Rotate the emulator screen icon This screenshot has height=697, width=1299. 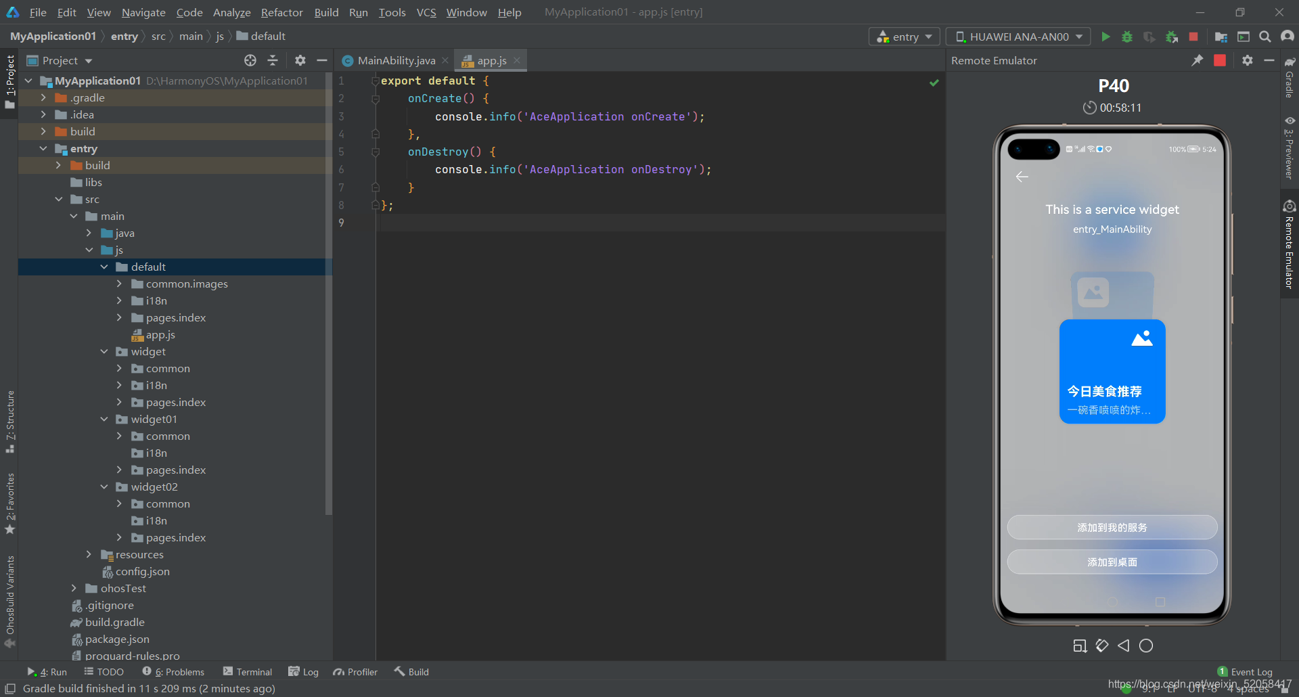pos(1102,646)
